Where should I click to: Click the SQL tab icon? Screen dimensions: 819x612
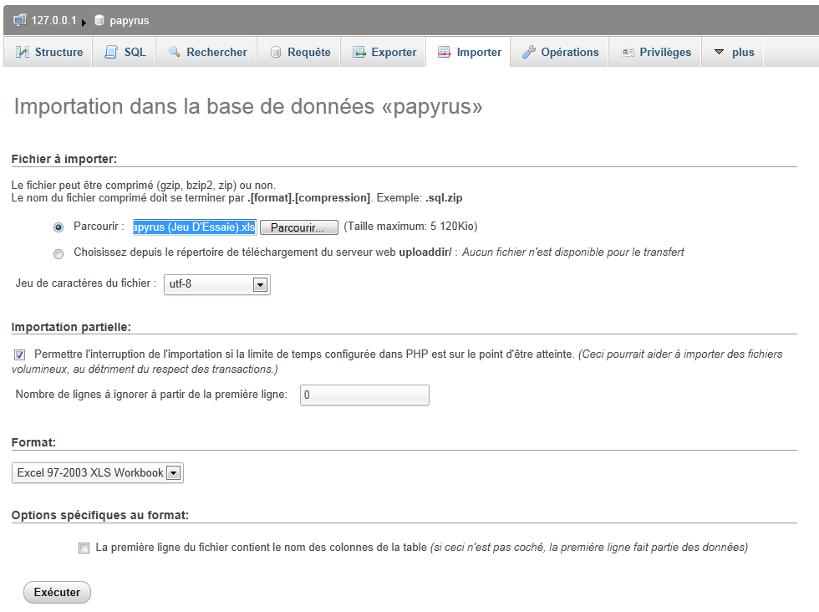[x=111, y=52]
